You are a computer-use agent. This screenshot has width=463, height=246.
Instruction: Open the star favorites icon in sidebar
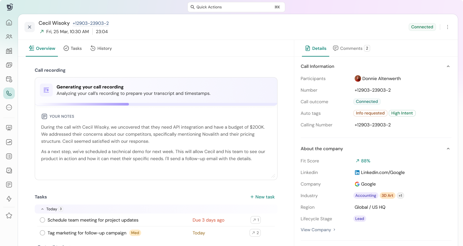click(9, 215)
